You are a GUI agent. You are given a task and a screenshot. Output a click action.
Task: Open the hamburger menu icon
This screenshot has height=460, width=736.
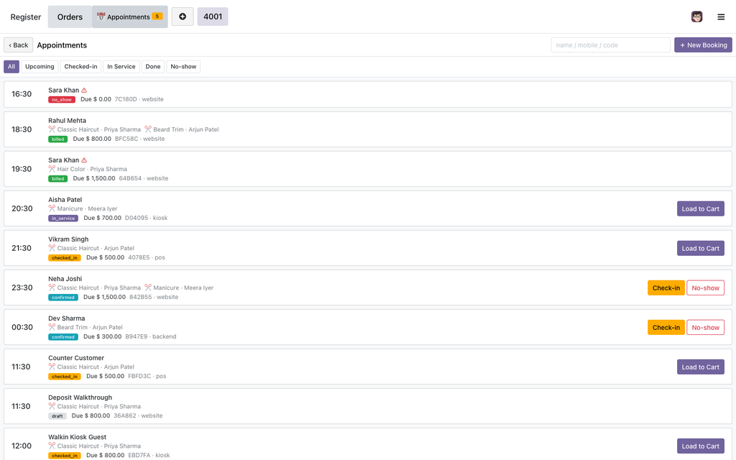click(721, 17)
